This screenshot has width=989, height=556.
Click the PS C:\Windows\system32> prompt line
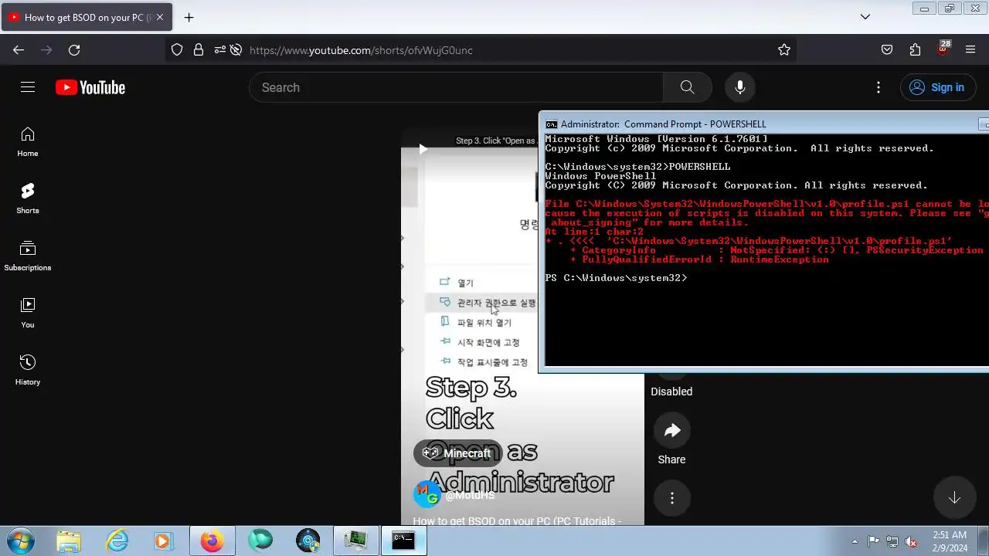point(616,278)
